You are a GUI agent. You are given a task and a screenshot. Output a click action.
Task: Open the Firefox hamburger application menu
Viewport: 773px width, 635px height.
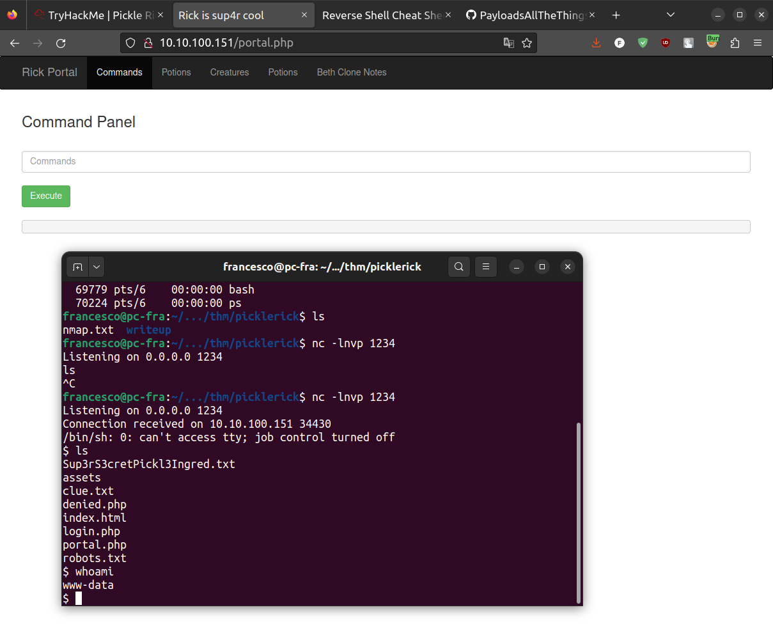[x=758, y=43]
